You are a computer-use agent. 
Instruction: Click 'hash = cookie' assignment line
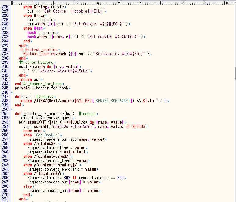pos(42,32)
